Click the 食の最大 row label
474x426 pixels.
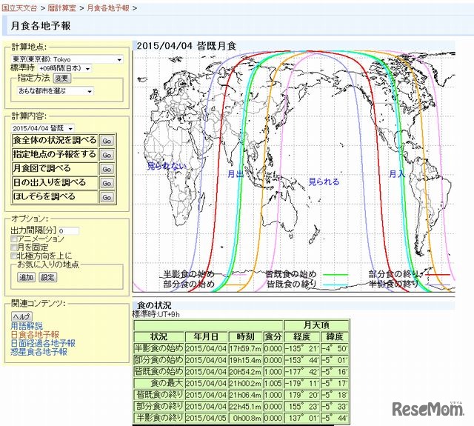click(158, 383)
